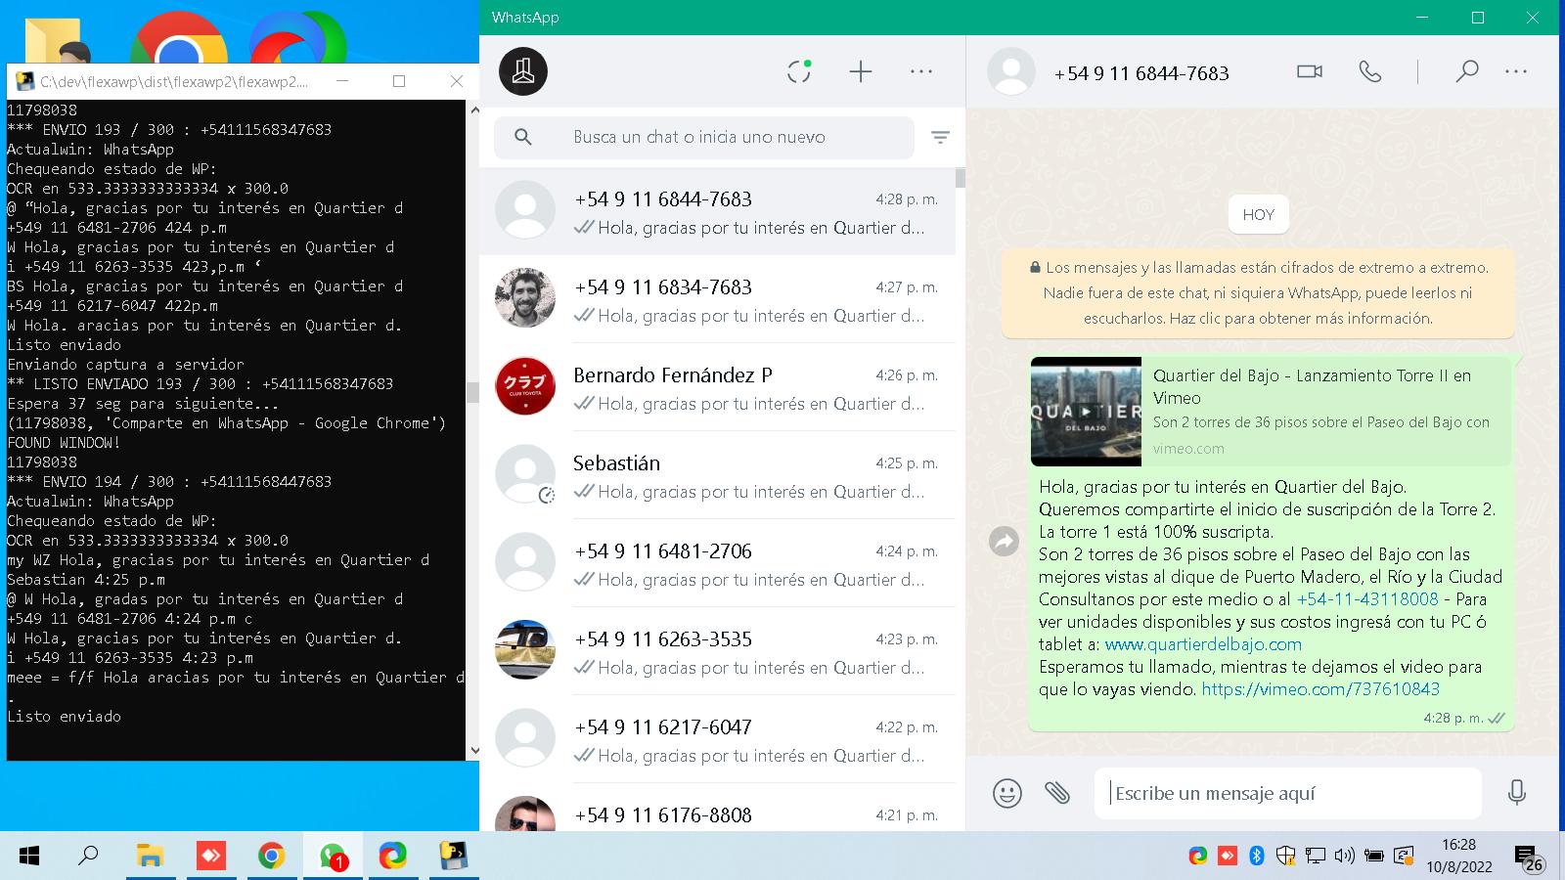
Task: Click the Windows Security shield tray icon
Action: (x=1286, y=857)
